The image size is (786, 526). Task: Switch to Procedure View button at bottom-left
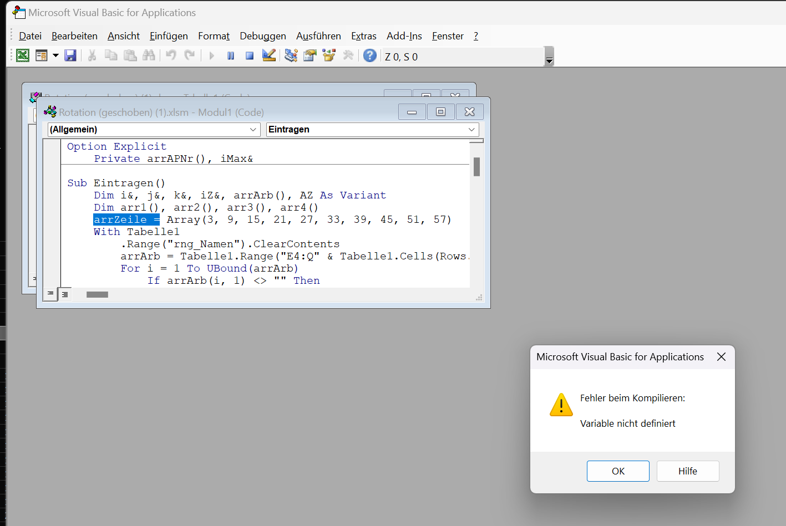click(50, 294)
